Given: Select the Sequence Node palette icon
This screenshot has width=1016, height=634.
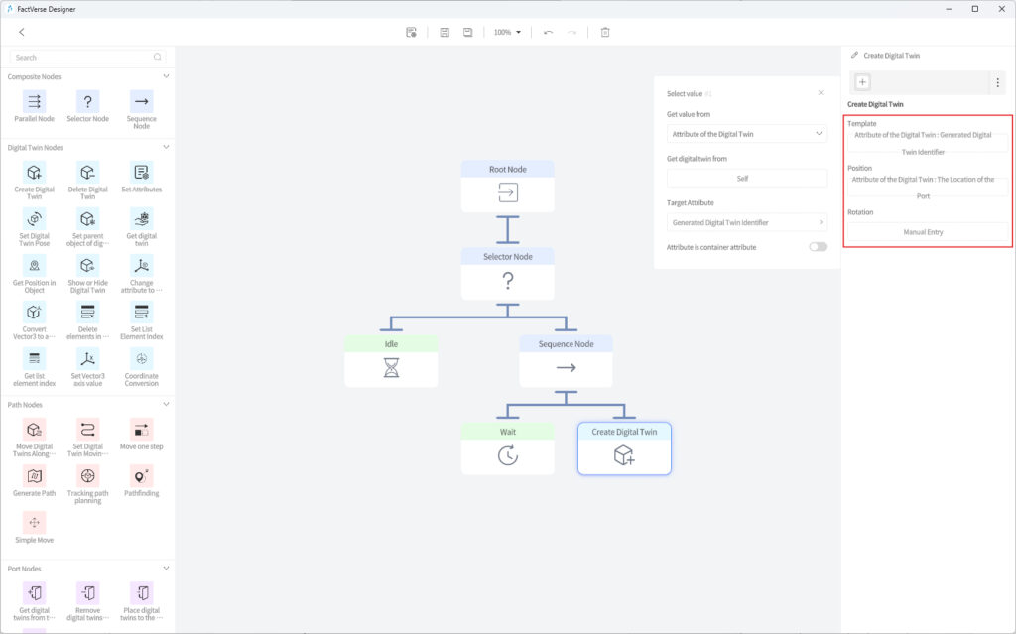Looking at the screenshot, I should (141, 102).
